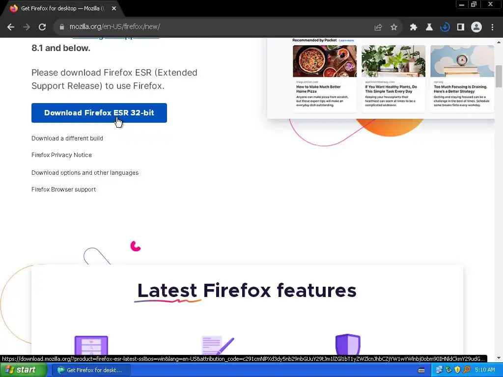Reload the Mozilla page
503x377 pixels.
pos(42,27)
